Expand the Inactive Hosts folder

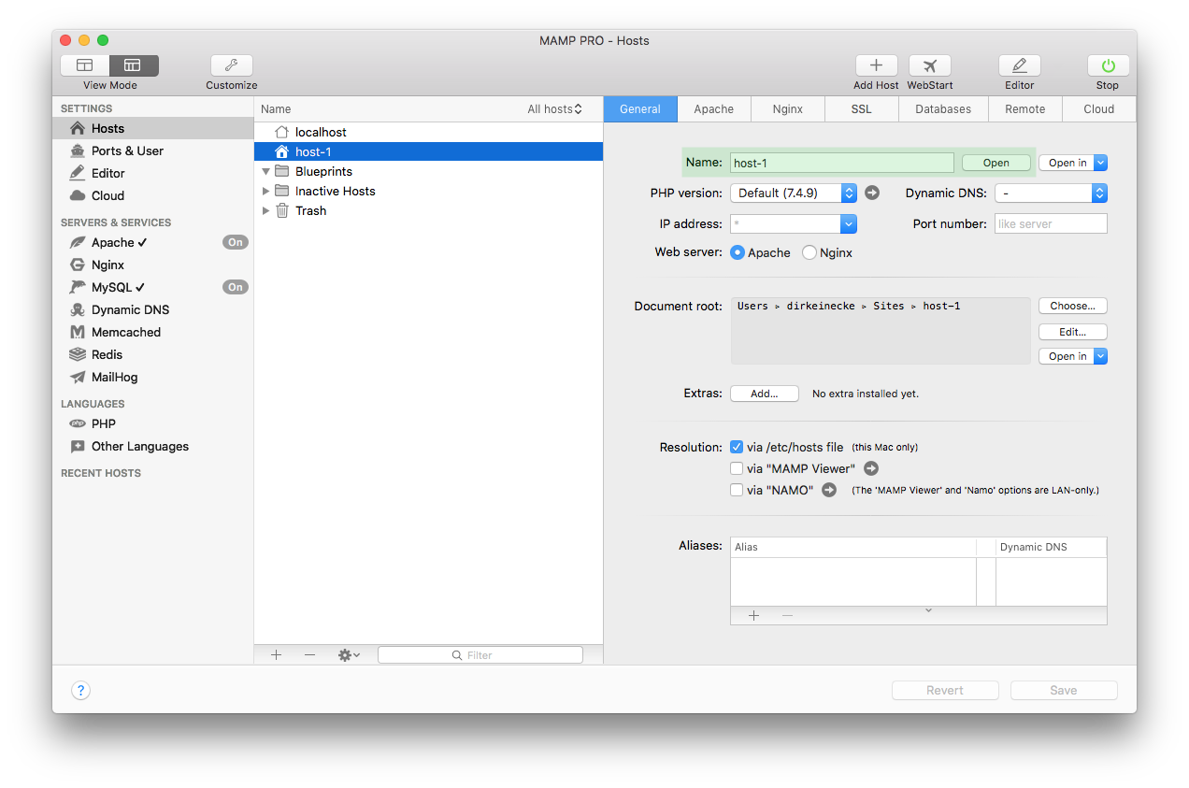pos(265,191)
